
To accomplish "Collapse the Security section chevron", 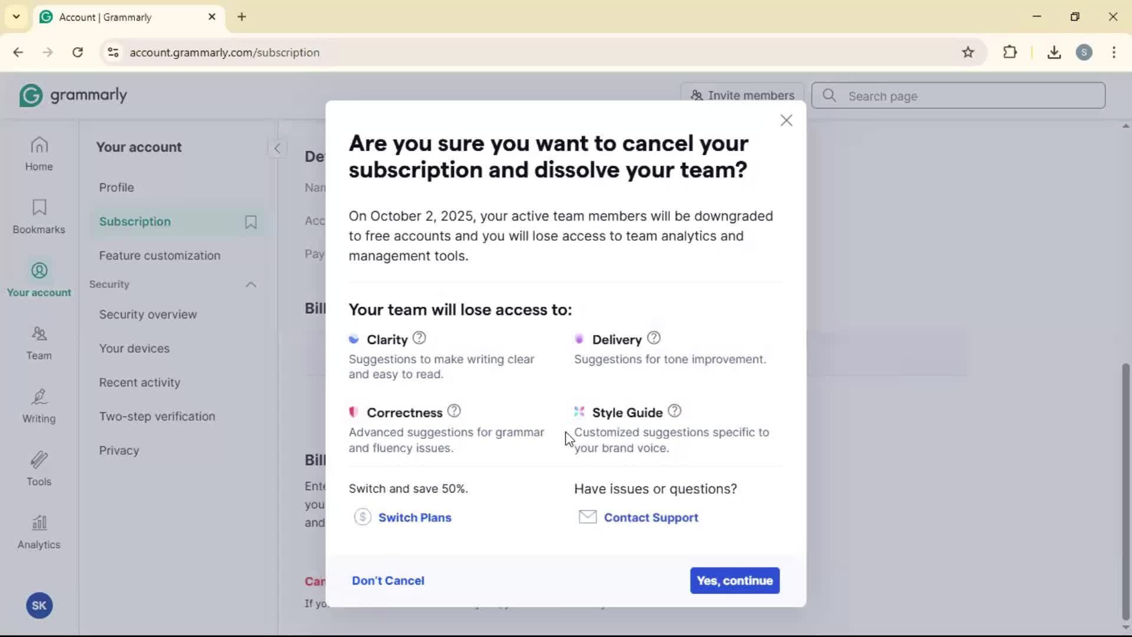I will point(251,284).
